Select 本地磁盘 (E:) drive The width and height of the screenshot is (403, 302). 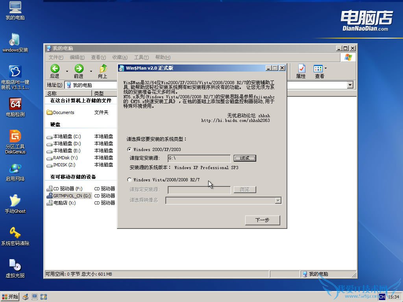(x=64, y=151)
